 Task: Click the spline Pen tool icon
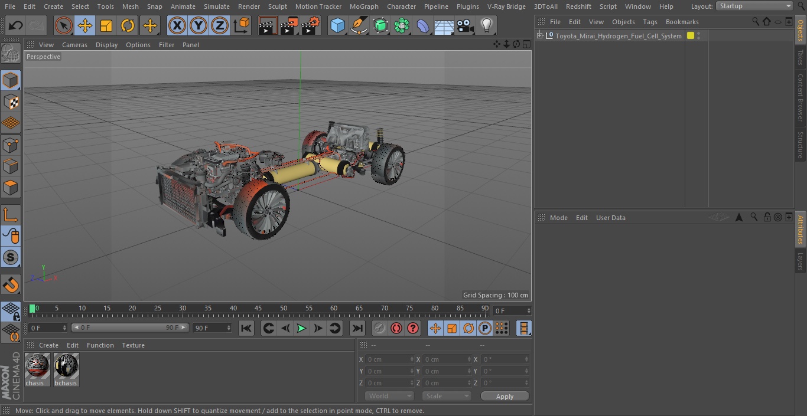pyautogui.click(x=359, y=25)
